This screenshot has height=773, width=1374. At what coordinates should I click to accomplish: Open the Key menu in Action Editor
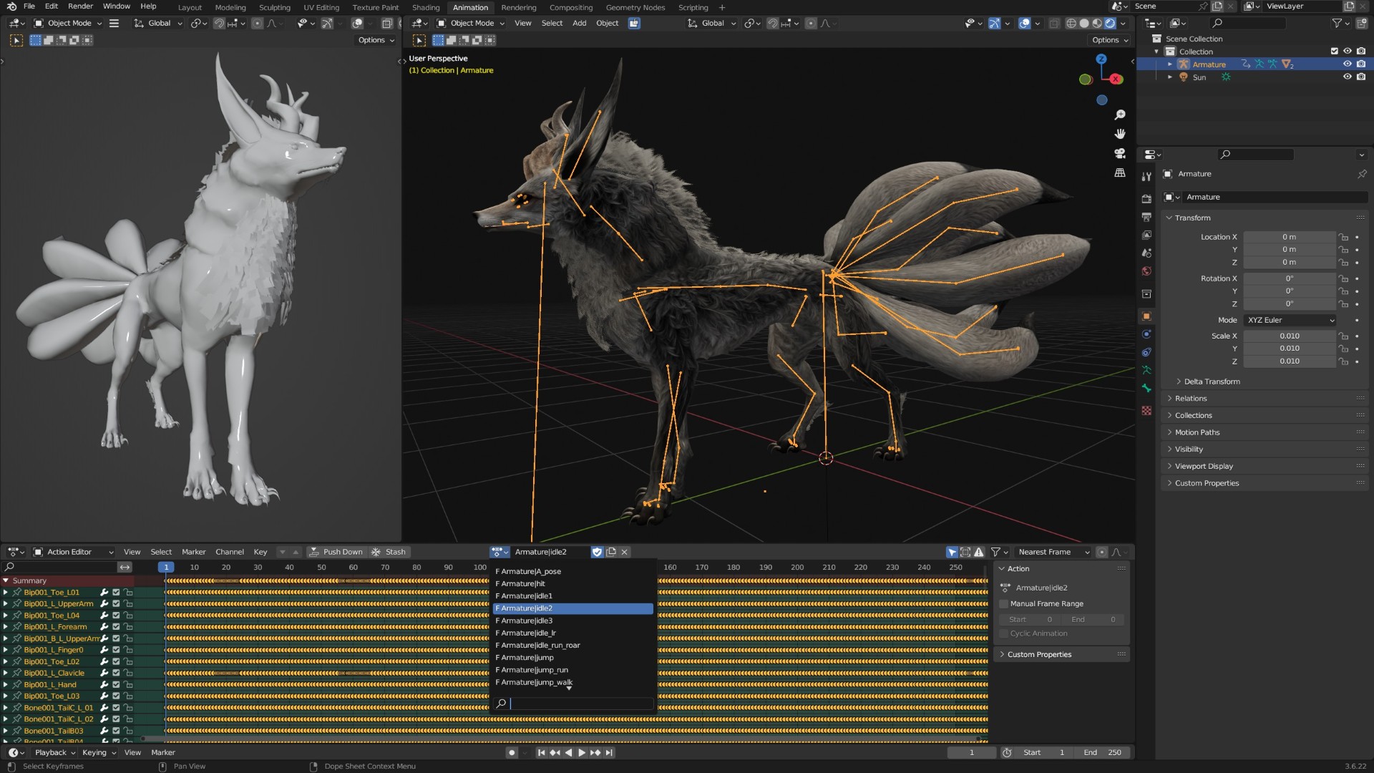point(260,552)
